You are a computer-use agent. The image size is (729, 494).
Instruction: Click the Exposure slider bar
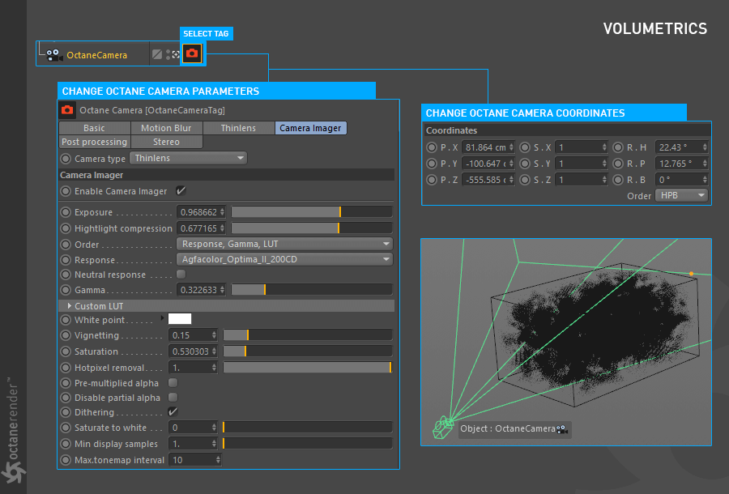(312, 212)
